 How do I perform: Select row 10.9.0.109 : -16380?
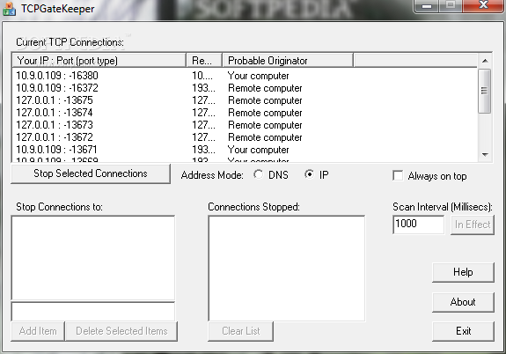tap(245, 76)
